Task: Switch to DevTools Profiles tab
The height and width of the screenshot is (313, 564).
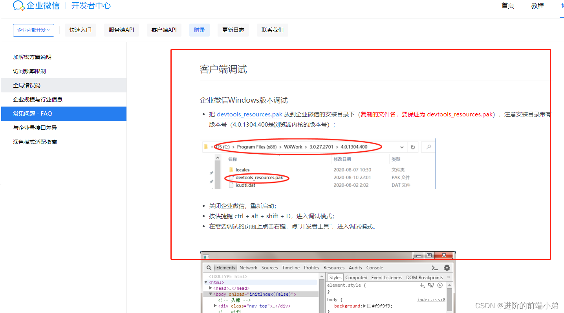Action: (x=311, y=268)
